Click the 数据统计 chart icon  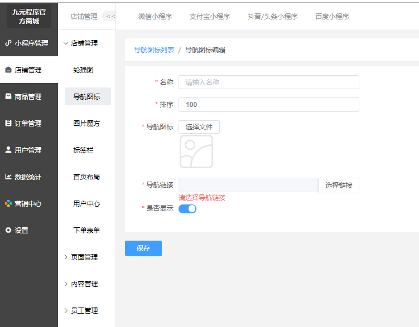pyautogui.click(x=8, y=177)
